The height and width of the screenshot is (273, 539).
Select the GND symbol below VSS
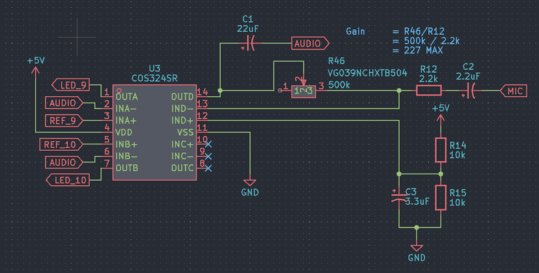pos(249,187)
